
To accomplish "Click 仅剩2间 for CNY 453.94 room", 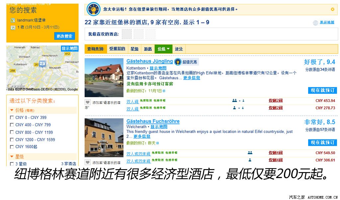I will coord(276,101).
